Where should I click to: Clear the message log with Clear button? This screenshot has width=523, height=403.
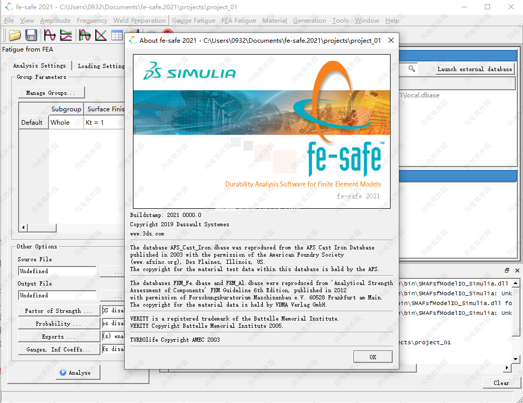tap(501, 383)
